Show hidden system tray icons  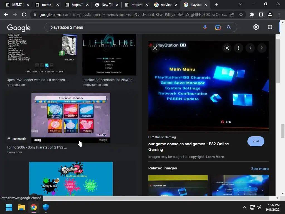pos(245,207)
